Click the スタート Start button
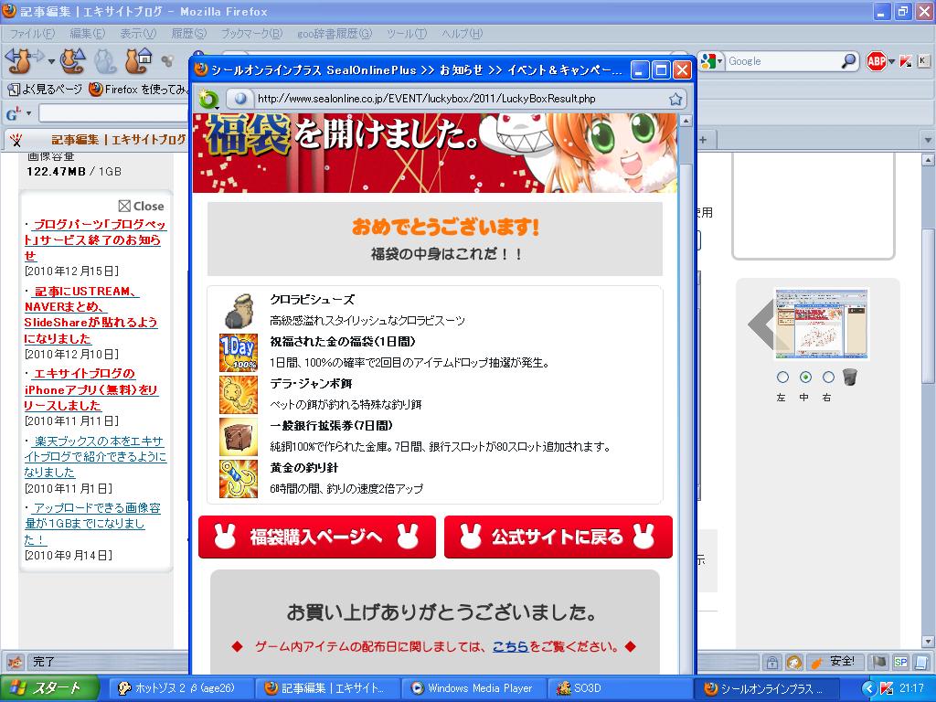The height and width of the screenshot is (702, 936). 49,688
